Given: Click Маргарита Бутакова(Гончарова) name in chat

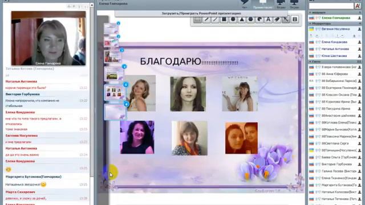Looking at the screenshot, I should [x=34, y=177].
